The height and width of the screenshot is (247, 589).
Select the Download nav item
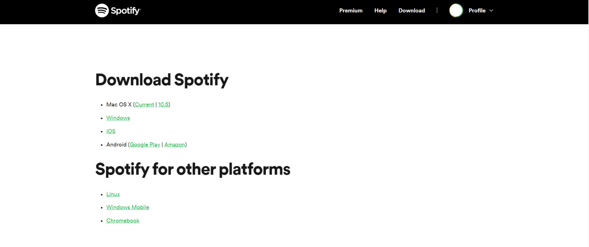point(411,10)
